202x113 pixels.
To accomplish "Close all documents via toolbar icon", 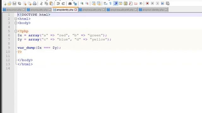I will [x=29, y=3].
